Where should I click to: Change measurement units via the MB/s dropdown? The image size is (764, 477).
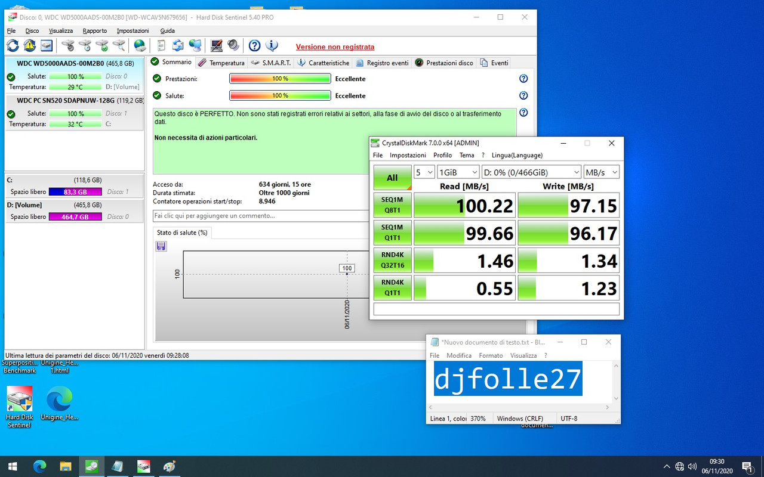tap(601, 172)
